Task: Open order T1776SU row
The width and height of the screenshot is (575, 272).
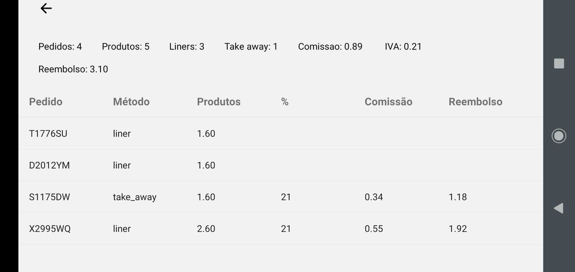Action: point(48,134)
